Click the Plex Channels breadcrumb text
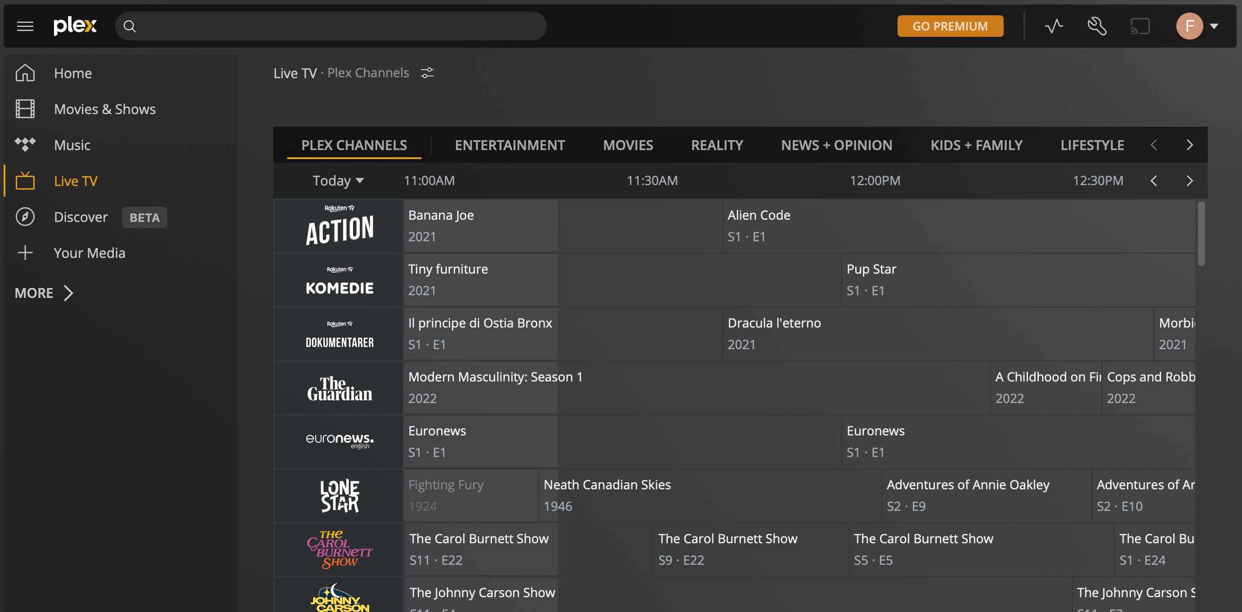This screenshot has height=612, width=1242. click(x=368, y=73)
